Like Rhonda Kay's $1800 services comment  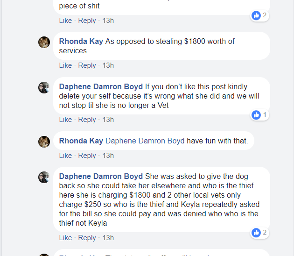pos(65,65)
